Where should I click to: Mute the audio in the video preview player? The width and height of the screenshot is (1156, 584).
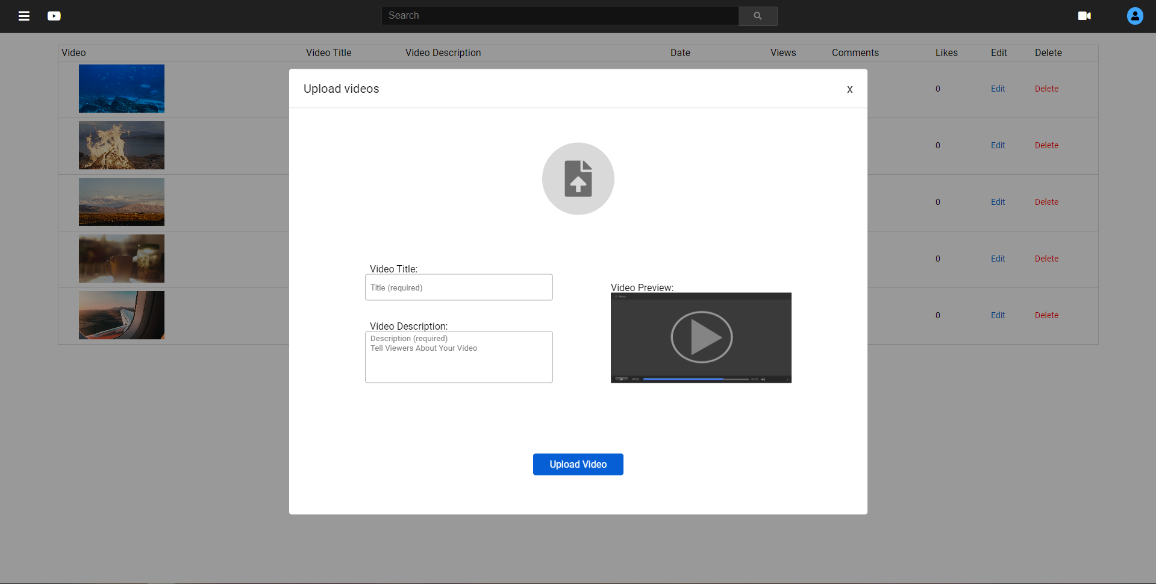[x=763, y=379]
